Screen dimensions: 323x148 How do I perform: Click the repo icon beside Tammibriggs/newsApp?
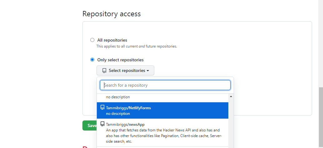coord(102,124)
